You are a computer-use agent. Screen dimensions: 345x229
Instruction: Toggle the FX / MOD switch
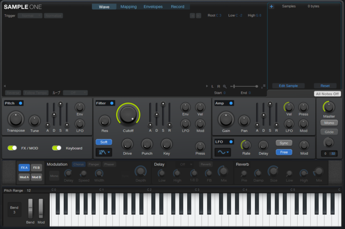[x=12, y=148]
